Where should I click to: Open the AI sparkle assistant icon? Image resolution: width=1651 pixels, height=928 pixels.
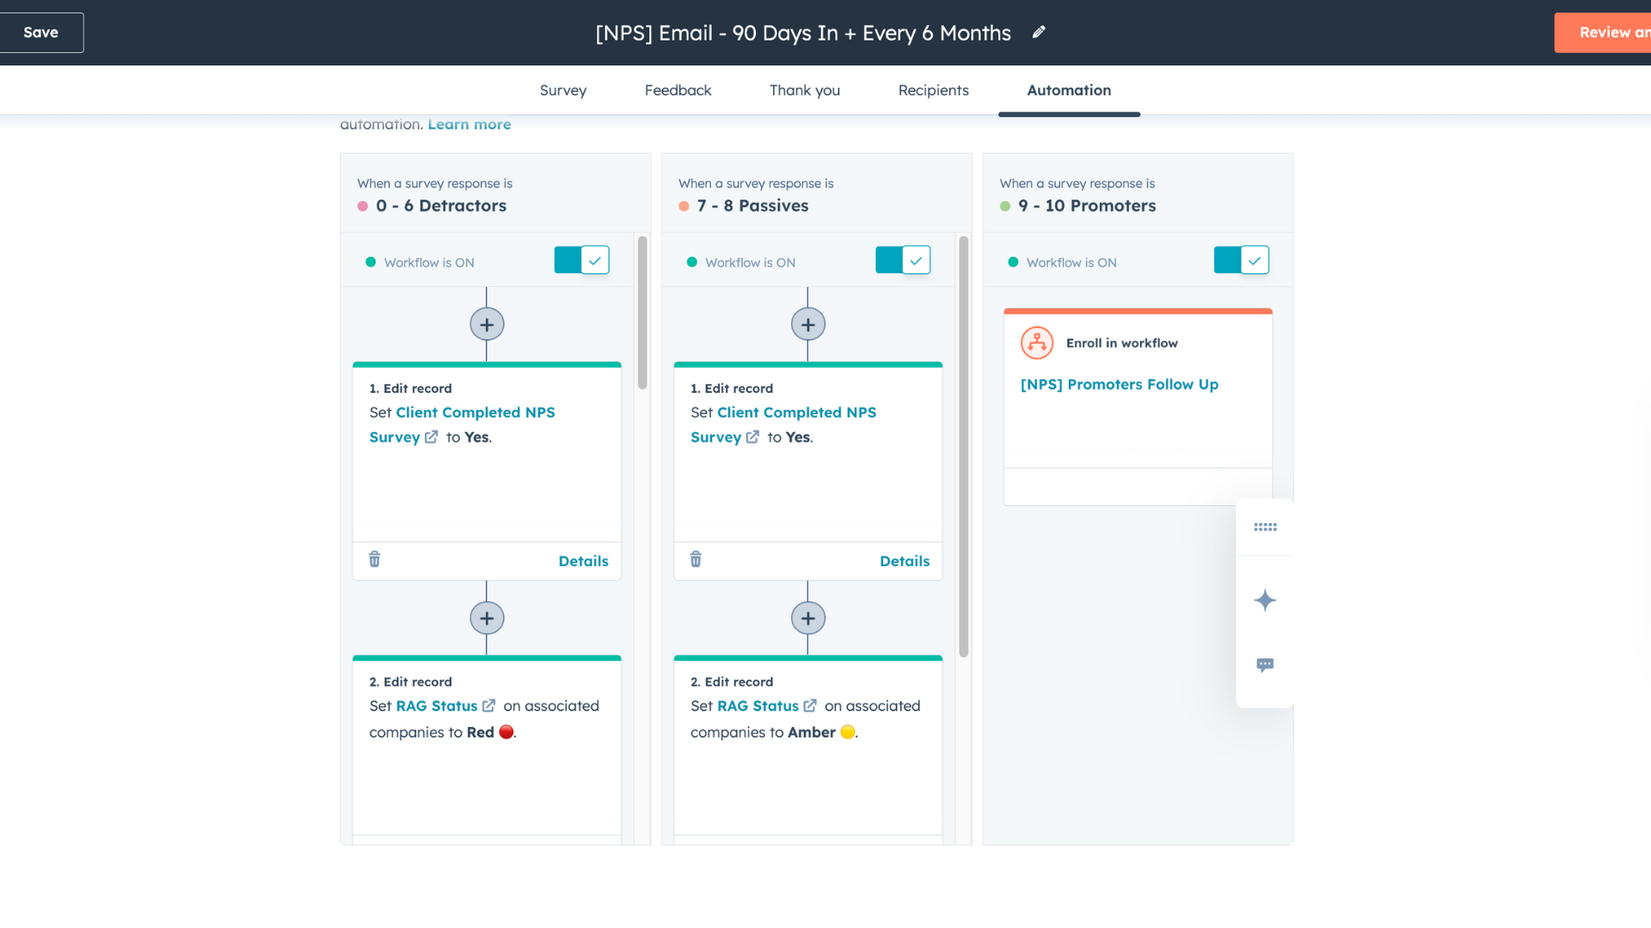tap(1265, 600)
